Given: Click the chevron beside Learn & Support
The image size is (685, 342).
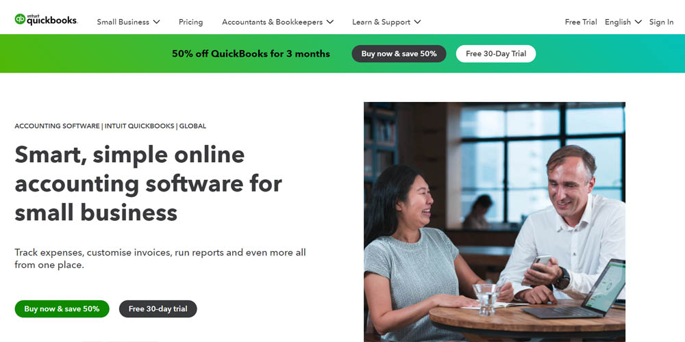Looking at the screenshot, I should (417, 22).
